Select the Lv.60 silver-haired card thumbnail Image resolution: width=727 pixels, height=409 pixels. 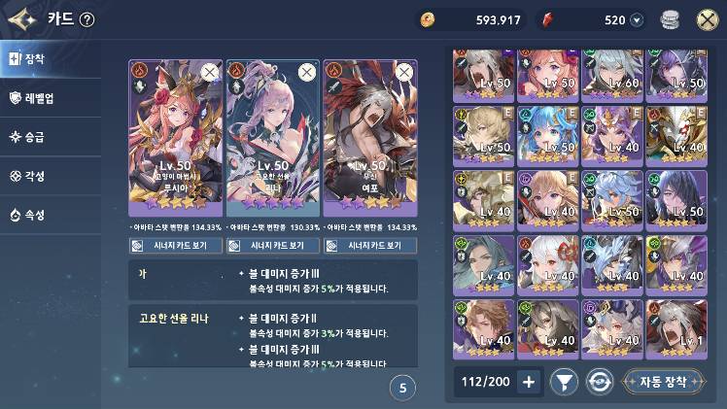[612, 74]
